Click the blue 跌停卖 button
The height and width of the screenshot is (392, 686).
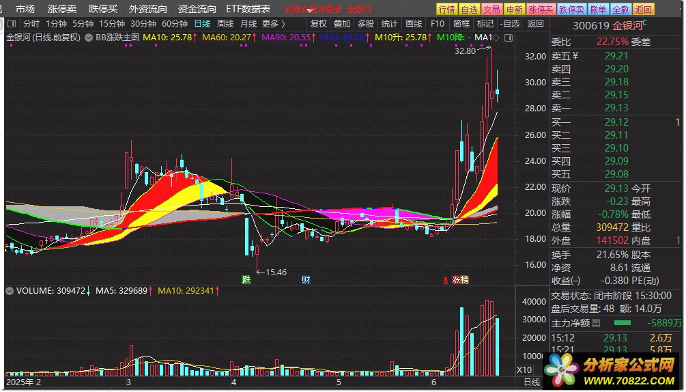click(572, 9)
